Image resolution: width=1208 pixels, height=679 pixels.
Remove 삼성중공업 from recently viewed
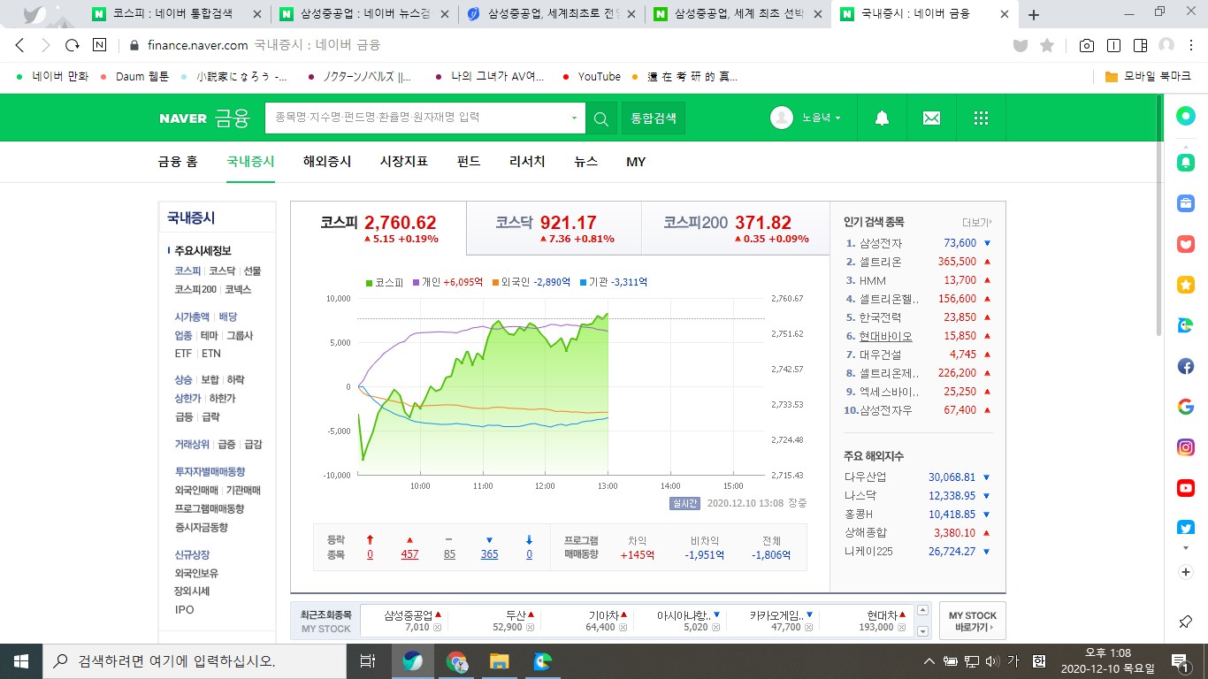[437, 627]
